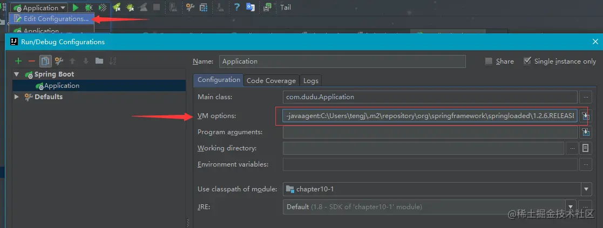
Task: Collapse the Spring Boot tree node
Action: point(17,74)
